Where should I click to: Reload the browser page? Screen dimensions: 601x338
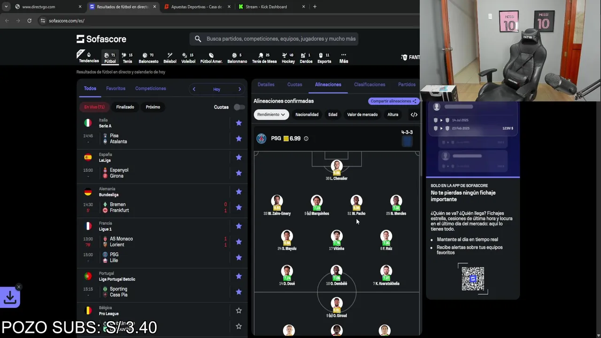click(x=29, y=21)
